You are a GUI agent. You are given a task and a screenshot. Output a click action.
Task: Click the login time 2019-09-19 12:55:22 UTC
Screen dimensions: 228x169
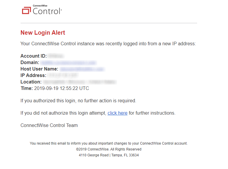click(61, 88)
